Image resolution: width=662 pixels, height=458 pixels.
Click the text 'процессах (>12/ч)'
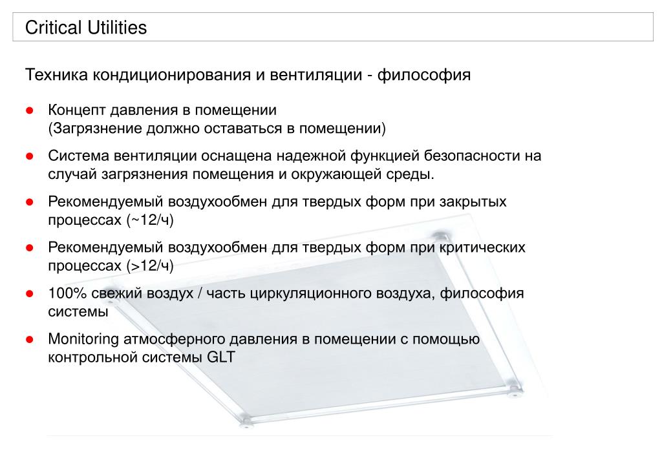(111, 265)
